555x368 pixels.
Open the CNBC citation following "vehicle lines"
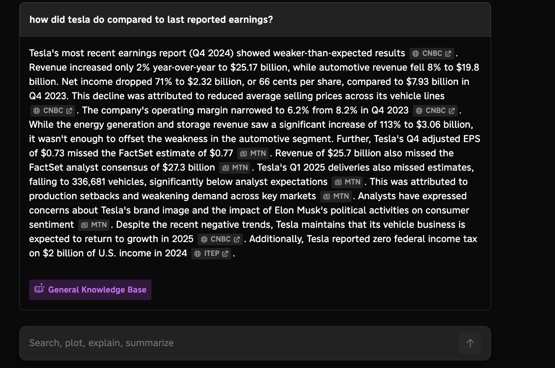53,110
